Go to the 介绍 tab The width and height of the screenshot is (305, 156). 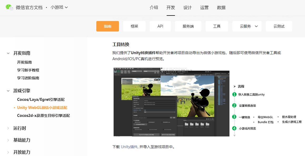[154, 8]
